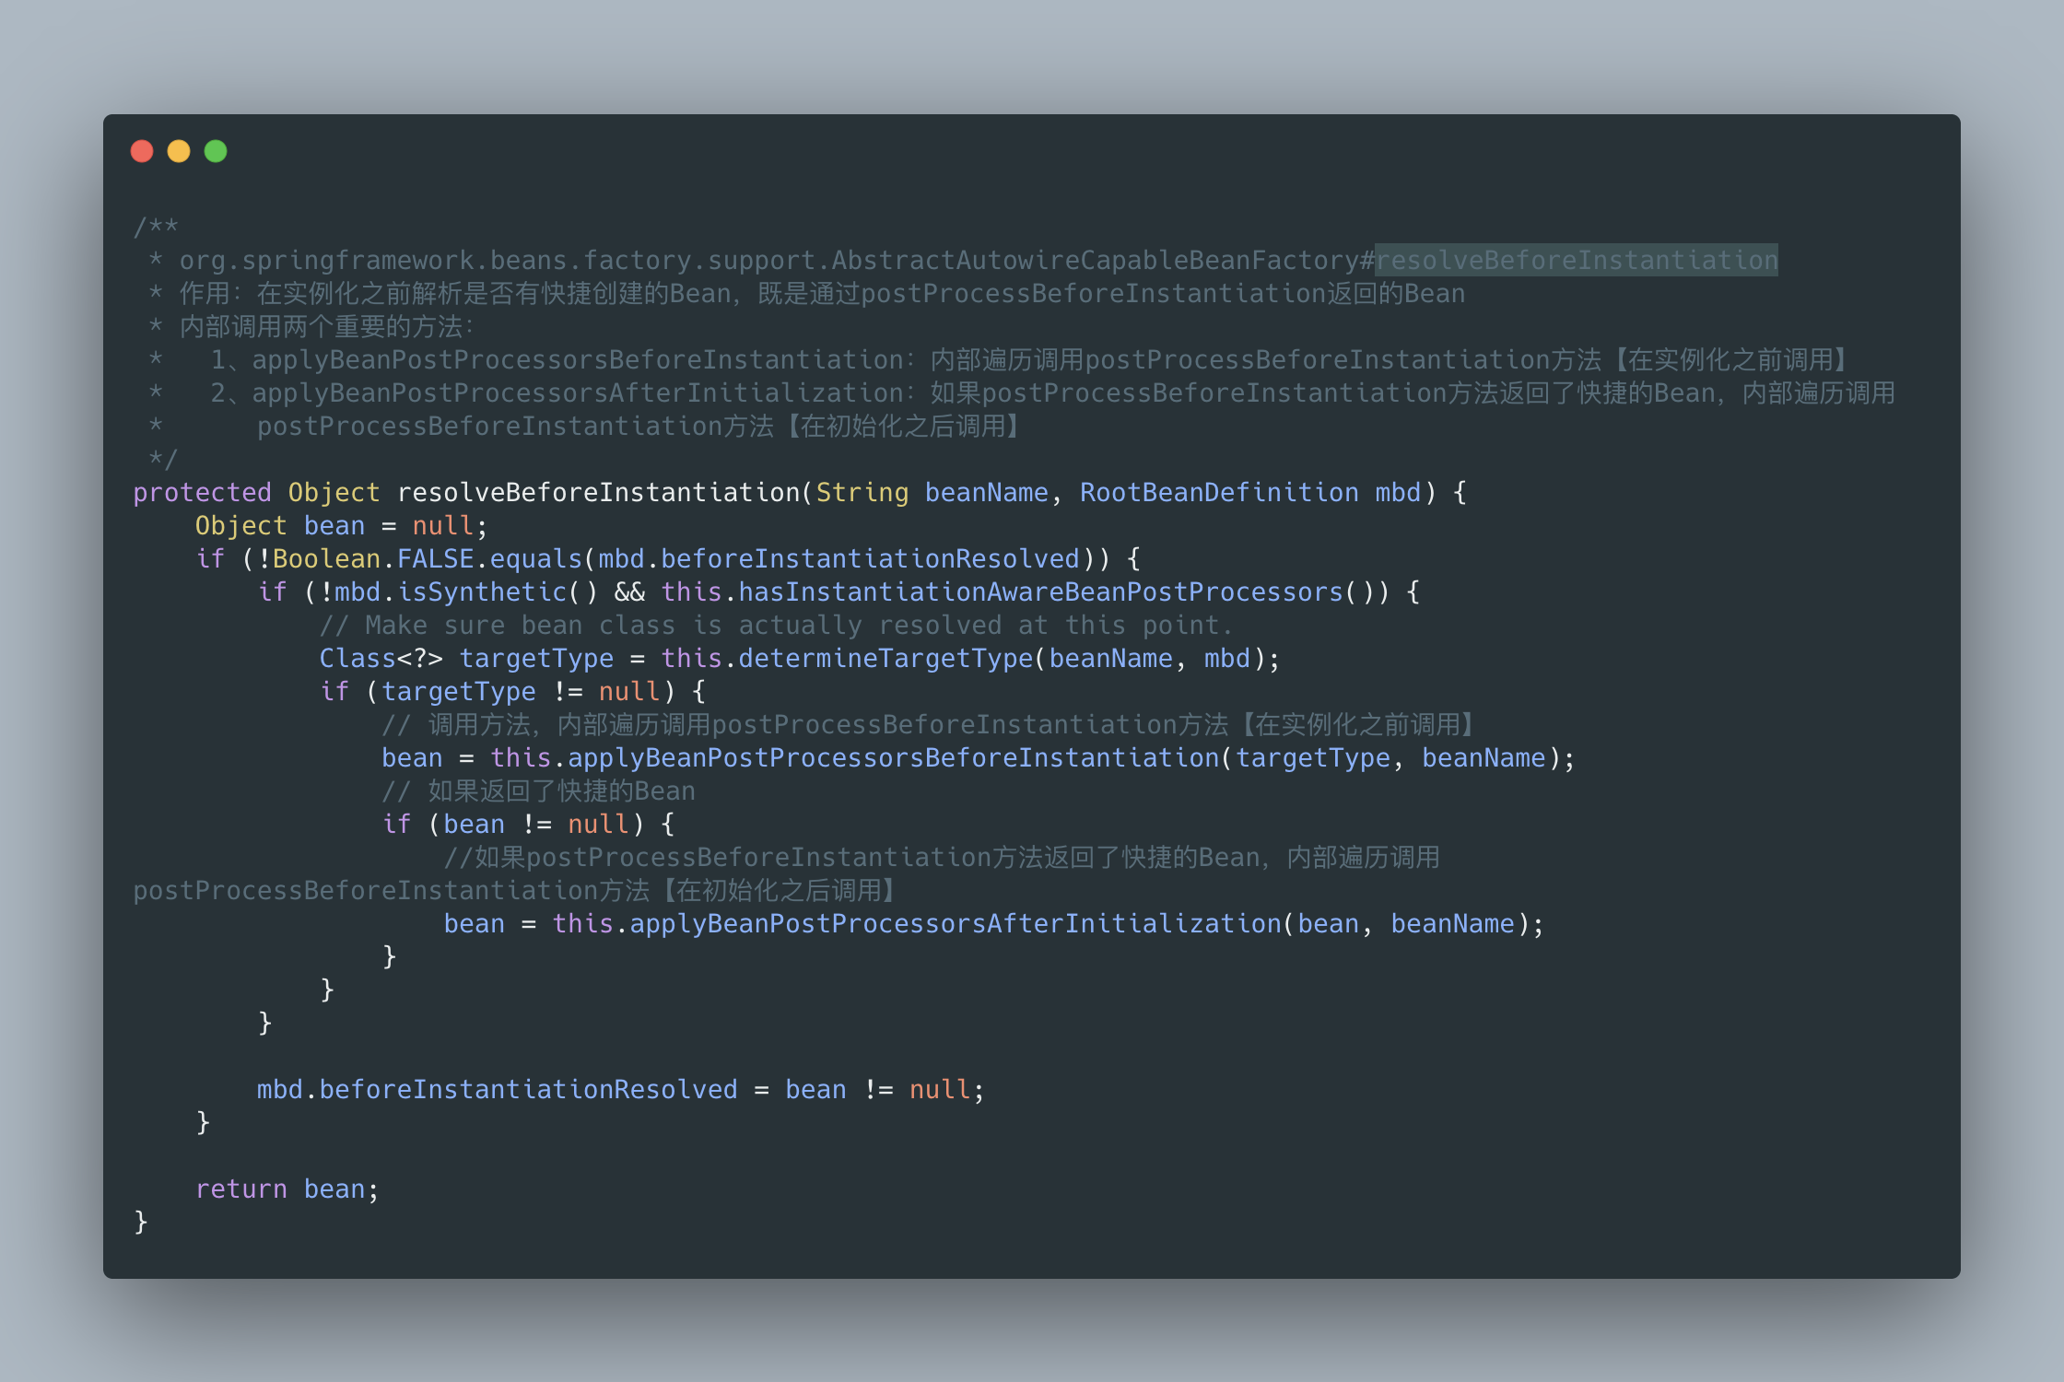Select the highlighted resolveBeforeInstantiation text
The width and height of the screenshot is (2064, 1382).
[1576, 260]
